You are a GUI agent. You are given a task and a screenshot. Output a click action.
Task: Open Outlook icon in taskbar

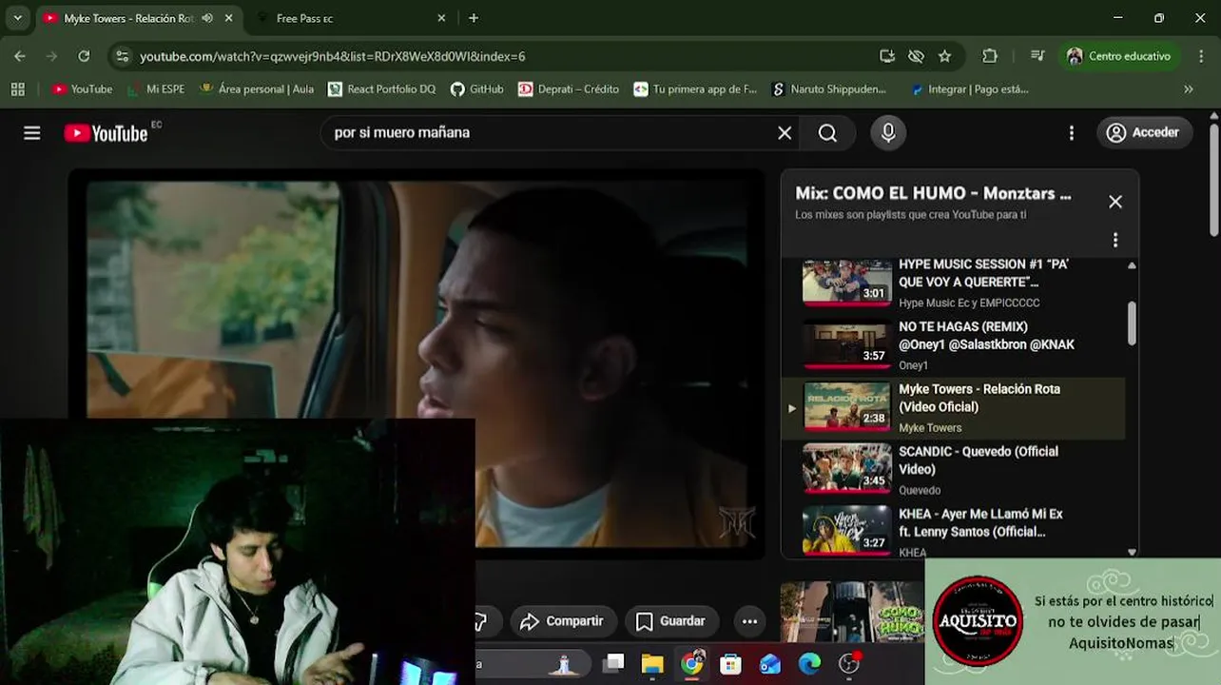(x=770, y=663)
